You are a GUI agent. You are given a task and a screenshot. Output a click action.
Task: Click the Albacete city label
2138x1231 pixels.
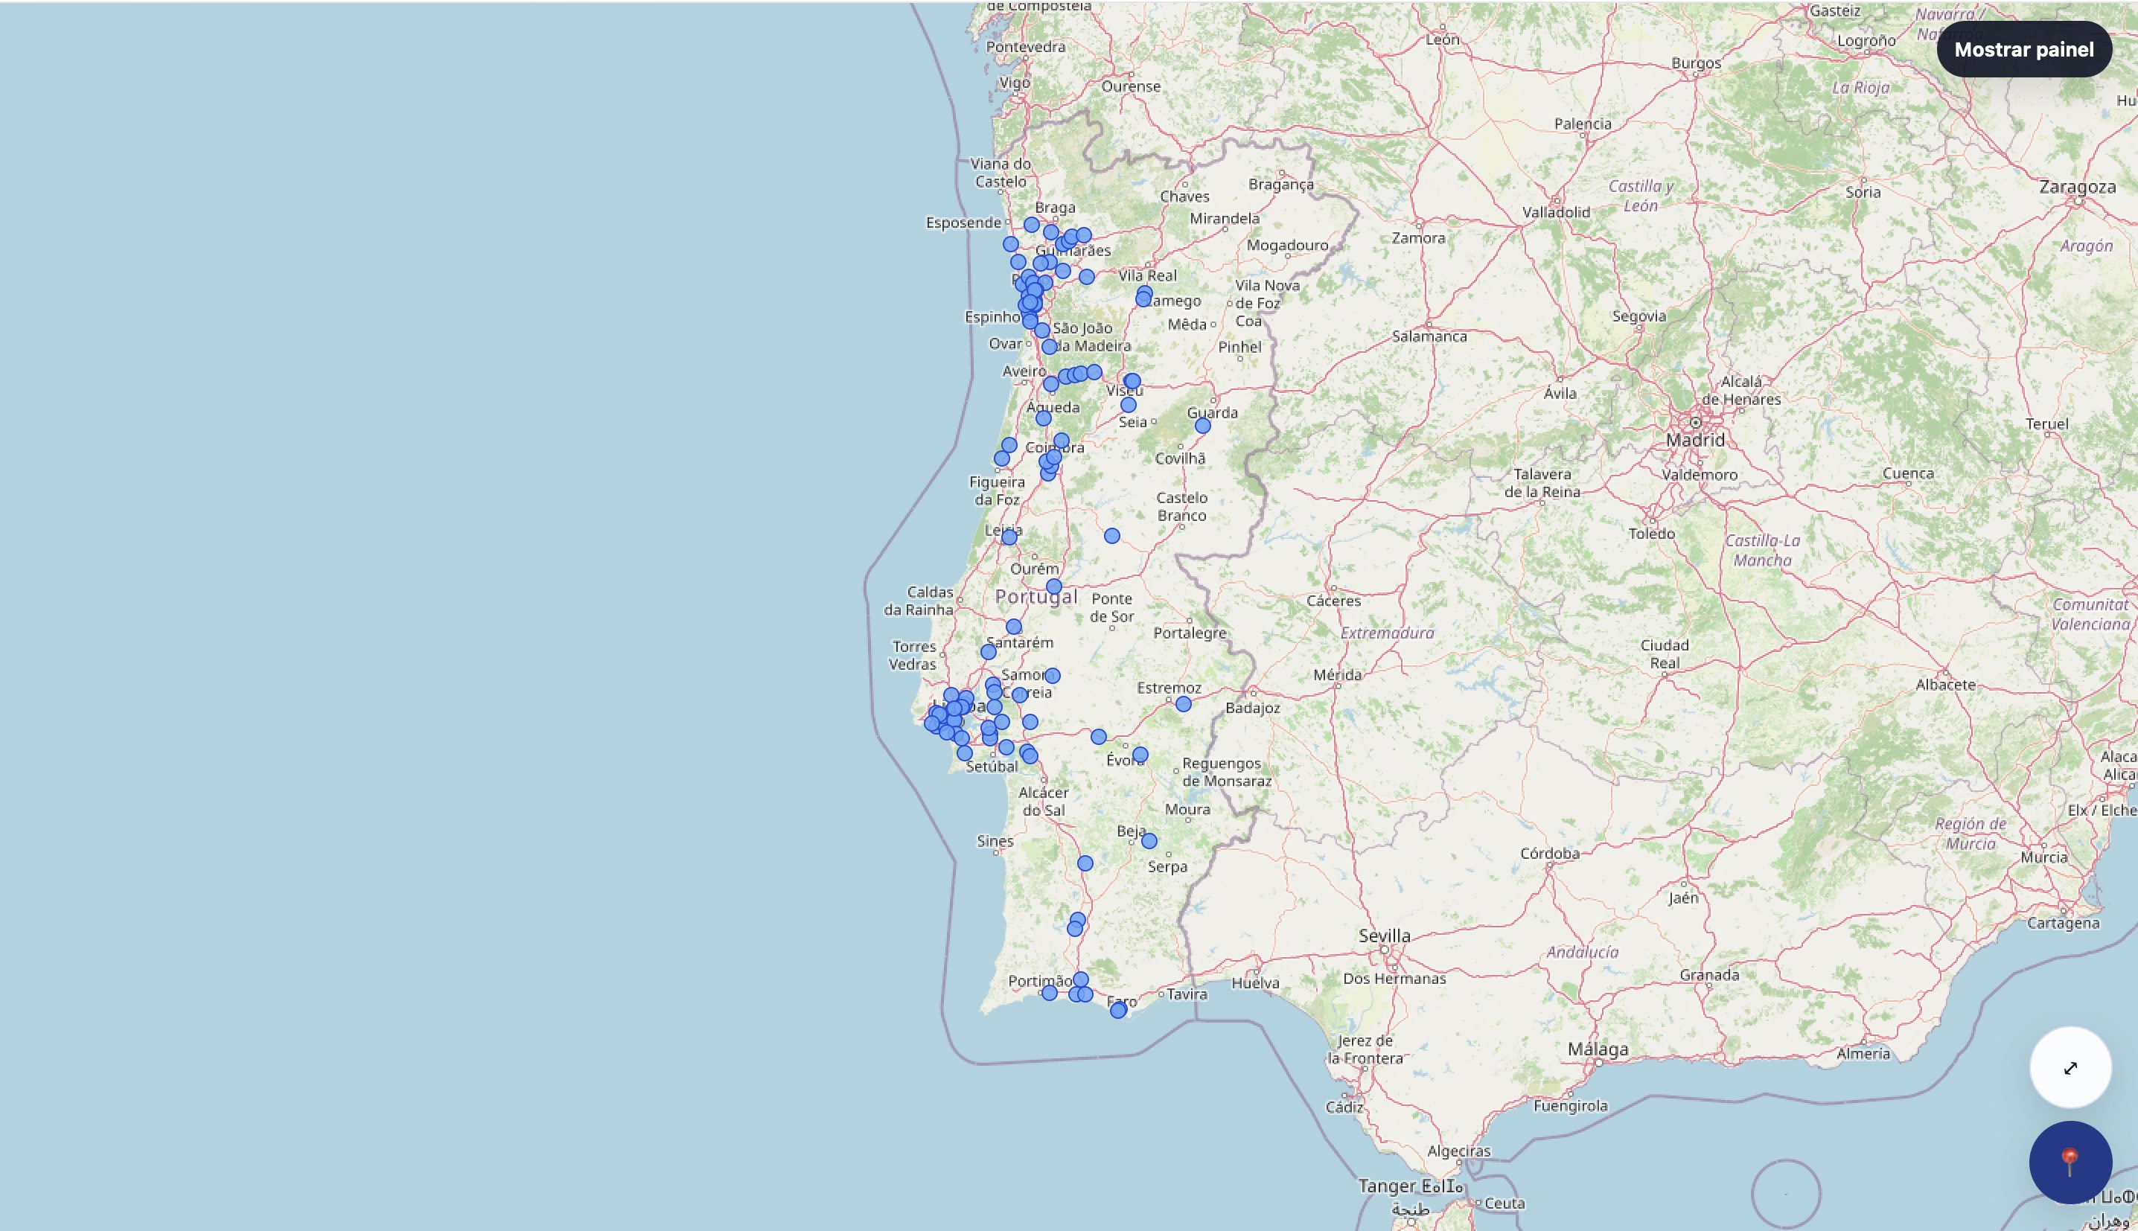point(1945,685)
